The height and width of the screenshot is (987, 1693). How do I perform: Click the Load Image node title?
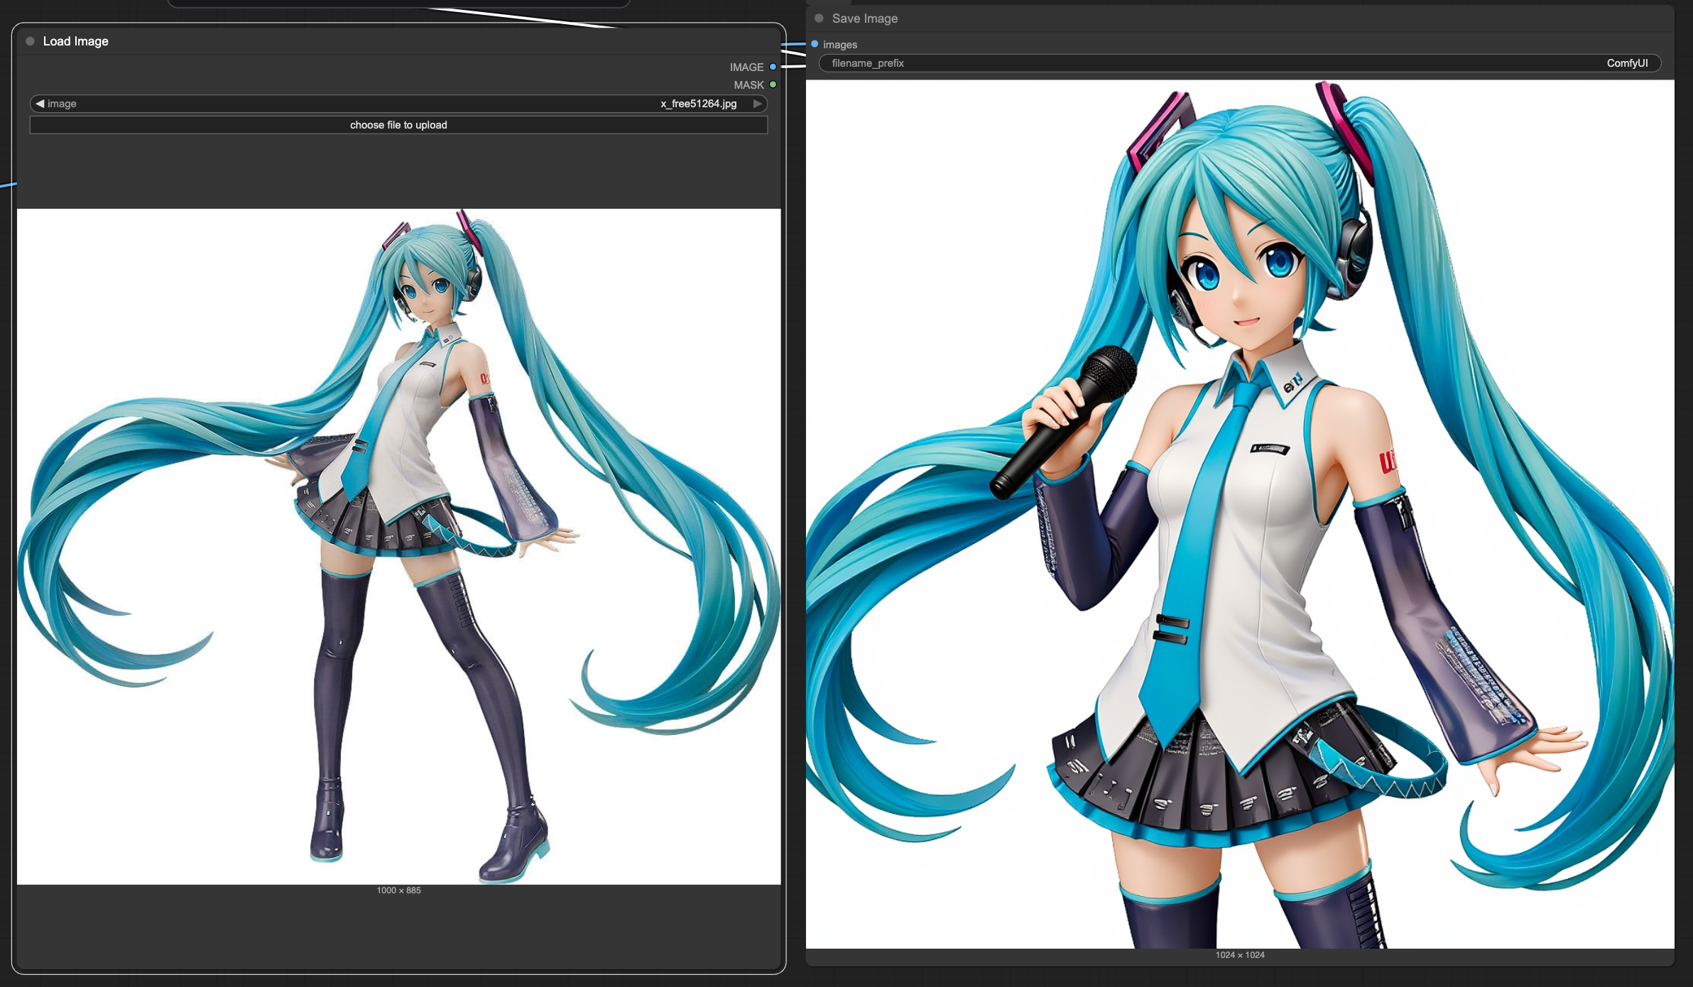click(x=75, y=41)
